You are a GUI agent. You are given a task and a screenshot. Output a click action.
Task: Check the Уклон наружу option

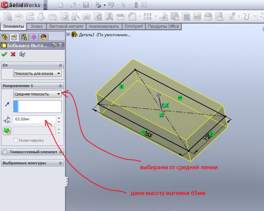[x=16, y=140]
